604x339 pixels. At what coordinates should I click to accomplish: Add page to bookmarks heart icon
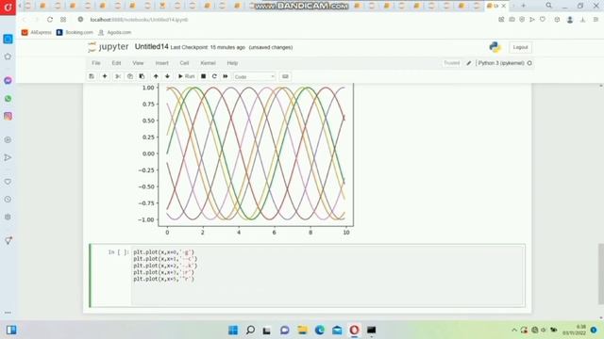click(x=543, y=19)
